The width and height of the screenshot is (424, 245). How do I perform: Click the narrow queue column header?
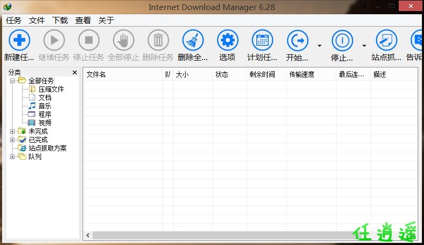tap(168, 74)
